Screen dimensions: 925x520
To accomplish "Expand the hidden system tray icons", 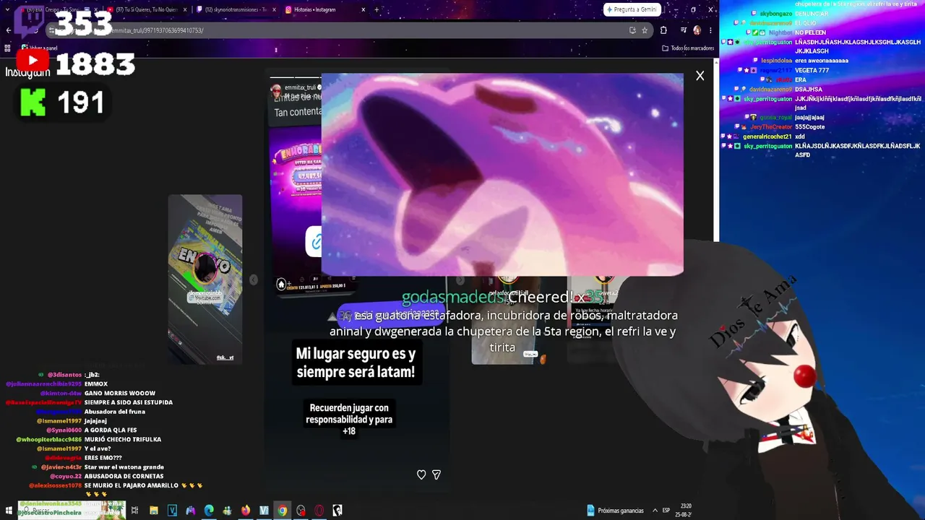I will point(655,511).
